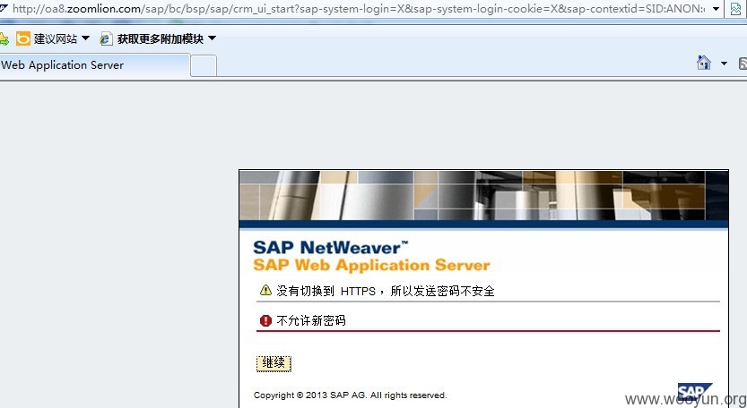Screen dimensions: 747x408
Task: Expand the Home button dropdown arrow
Action: (724, 64)
